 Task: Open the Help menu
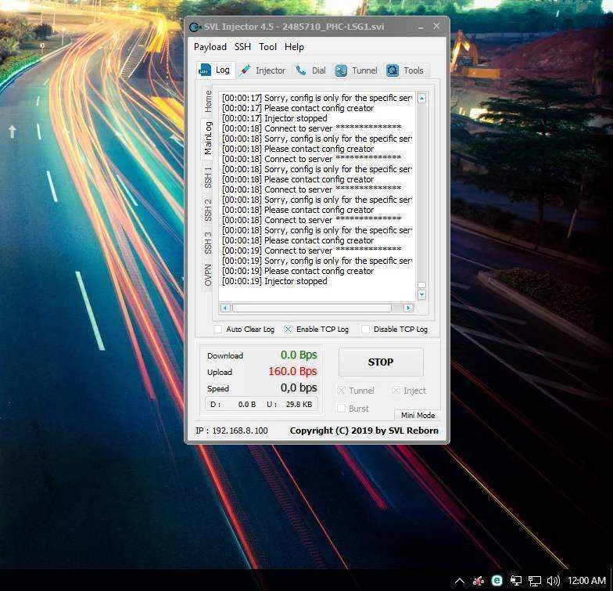294,47
